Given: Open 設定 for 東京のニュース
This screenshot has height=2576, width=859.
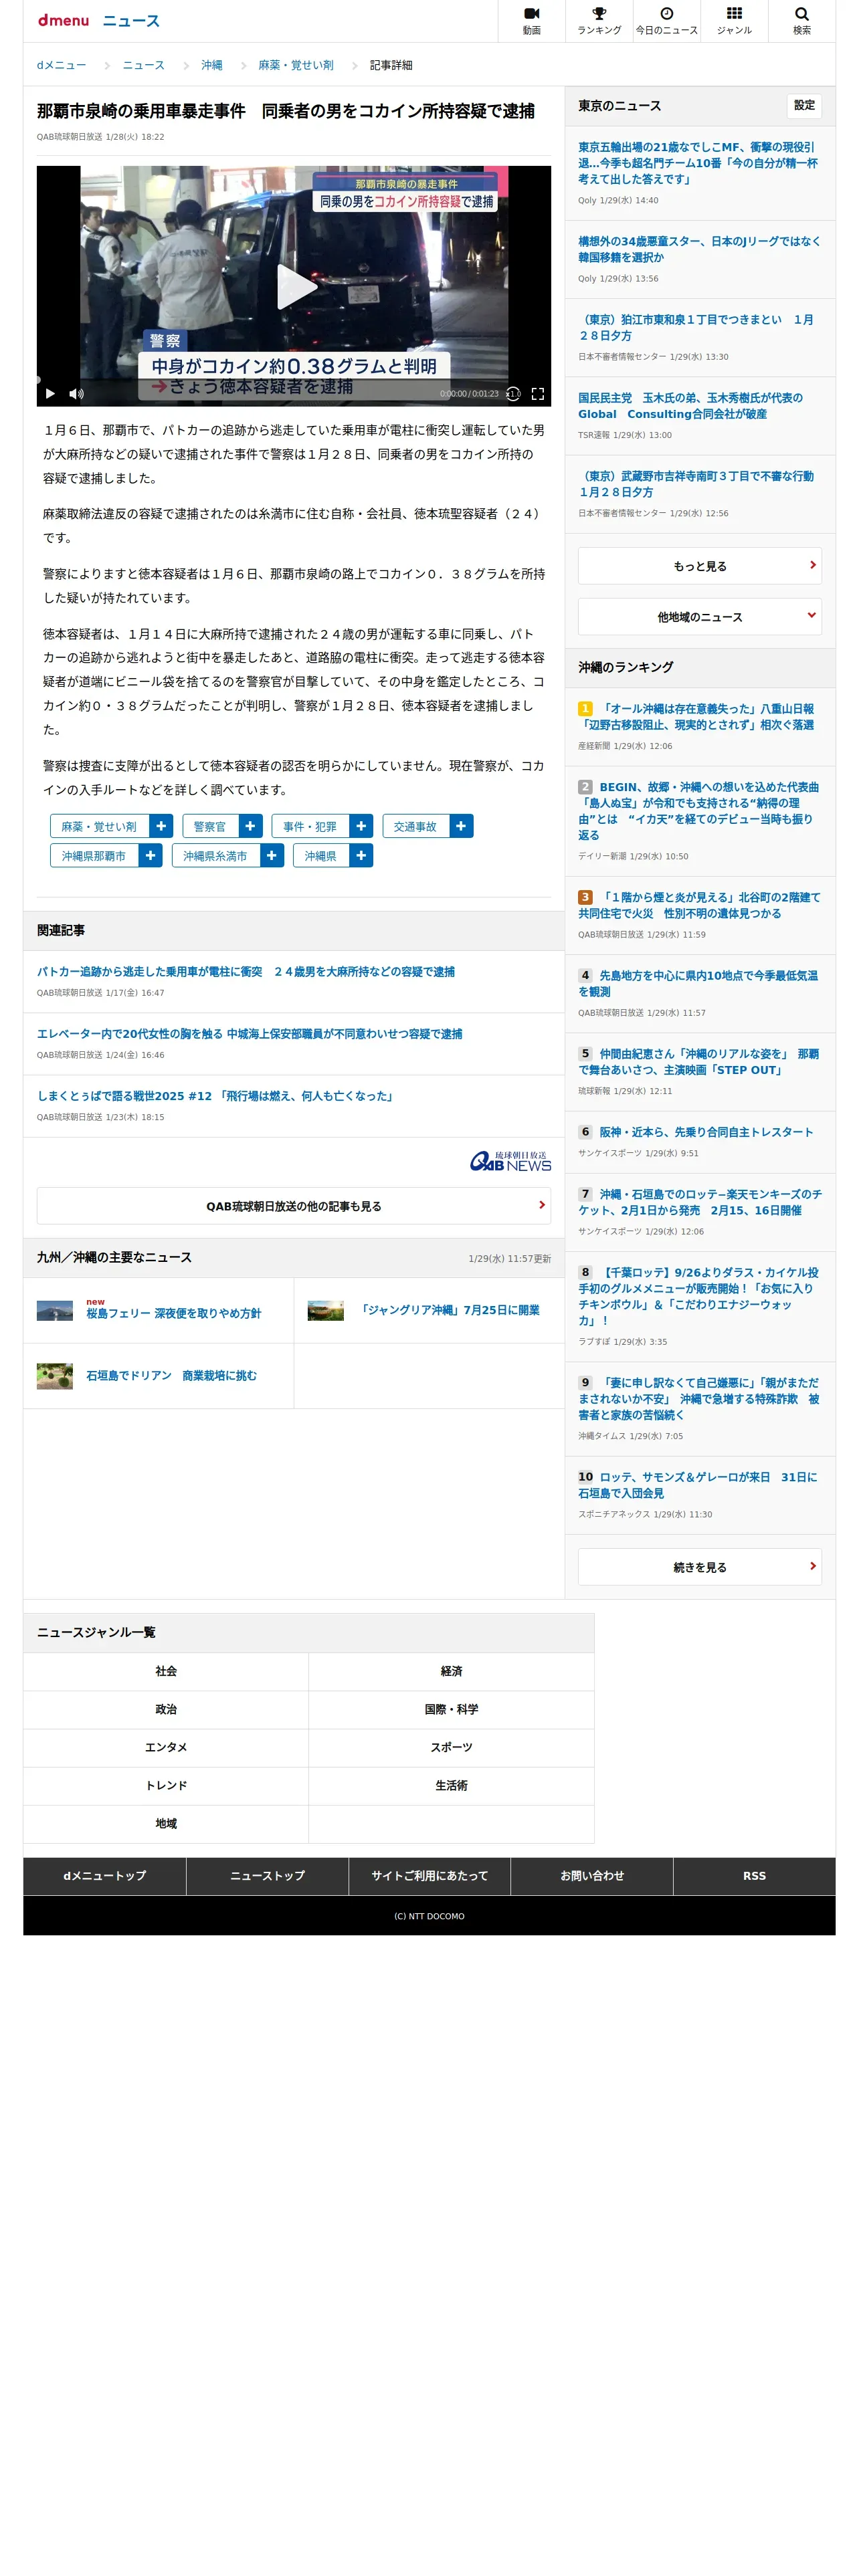Looking at the screenshot, I should click(x=804, y=105).
